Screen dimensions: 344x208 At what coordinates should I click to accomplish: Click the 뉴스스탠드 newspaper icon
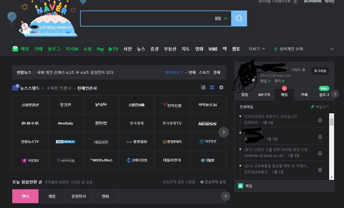click(x=16, y=88)
